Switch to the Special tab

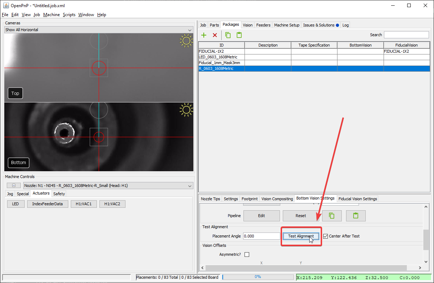tap(23, 194)
